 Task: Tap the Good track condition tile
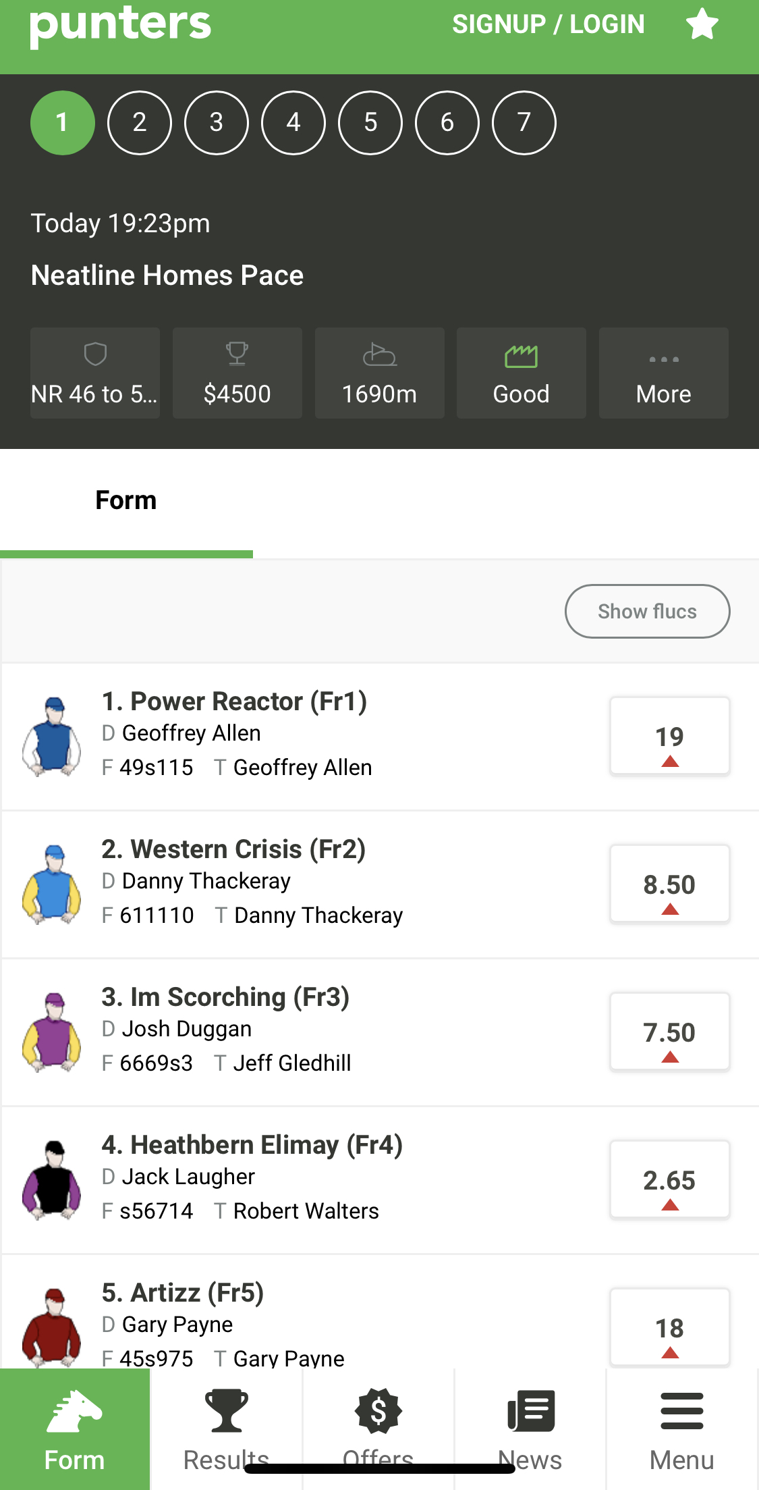point(522,373)
